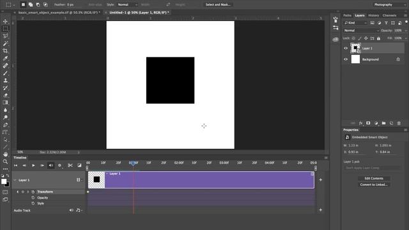409x230 pixels.
Task: Create new adjustment layer icon
Action: pyautogui.click(x=376, y=123)
